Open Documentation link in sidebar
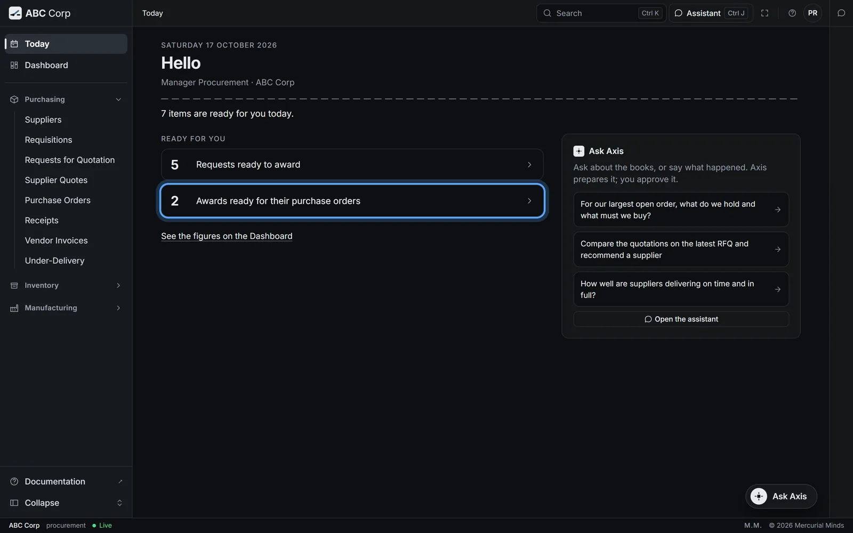 point(66,481)
